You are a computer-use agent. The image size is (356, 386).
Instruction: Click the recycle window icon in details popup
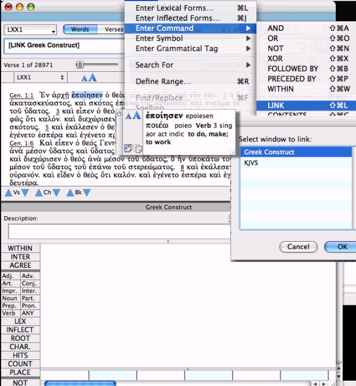[x=128, y=148]
